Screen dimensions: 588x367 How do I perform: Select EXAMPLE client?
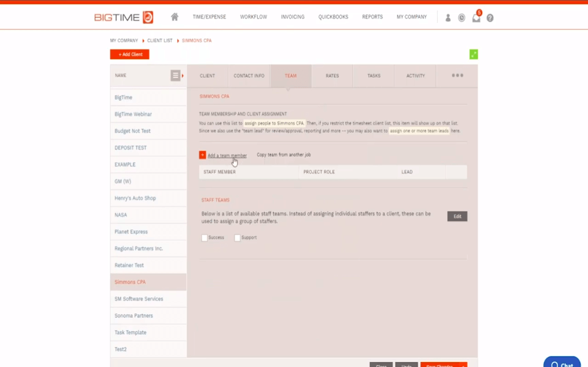point(148,165)
